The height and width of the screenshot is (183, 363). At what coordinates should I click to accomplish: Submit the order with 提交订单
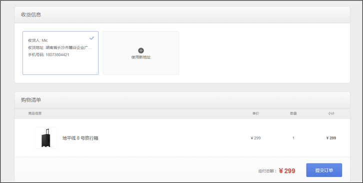click(324, 170)
